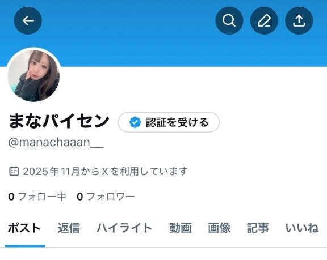Click the @manachaaan__ handle text
327x260 pixels.
[x=56, y=142]
